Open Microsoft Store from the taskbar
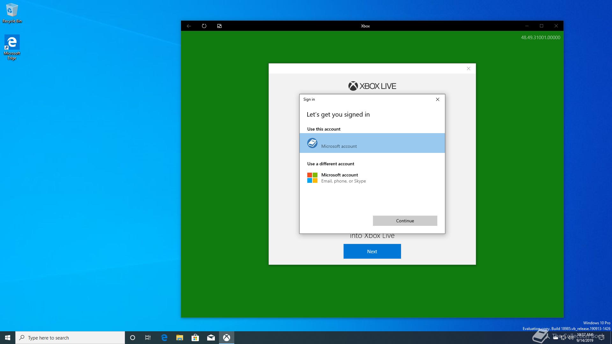 coord(195,338)
